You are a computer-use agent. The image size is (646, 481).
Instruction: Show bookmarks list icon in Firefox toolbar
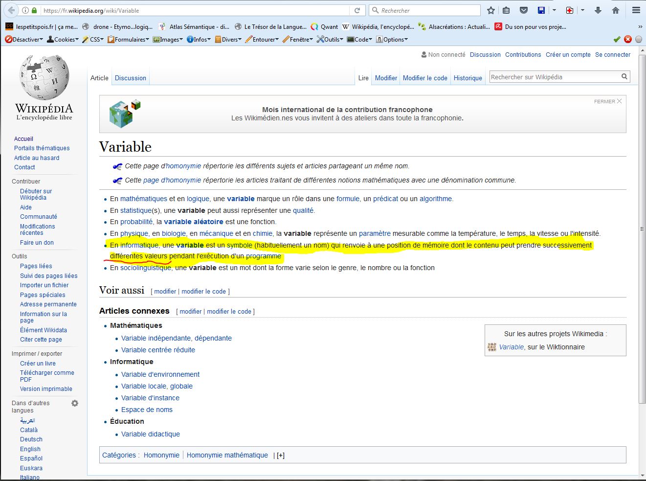[x=507, y=10]
